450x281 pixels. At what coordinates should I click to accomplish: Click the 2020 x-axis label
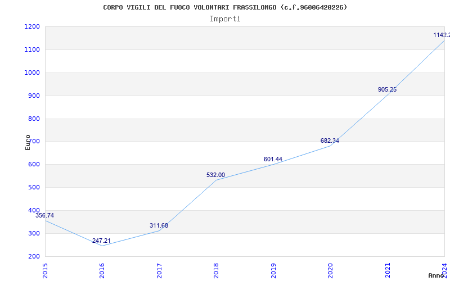330,271
